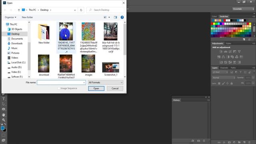This screenshot has height=144, width=256.
Task: Select the Horizontal Type tool
Action: (x=4, y=99)
